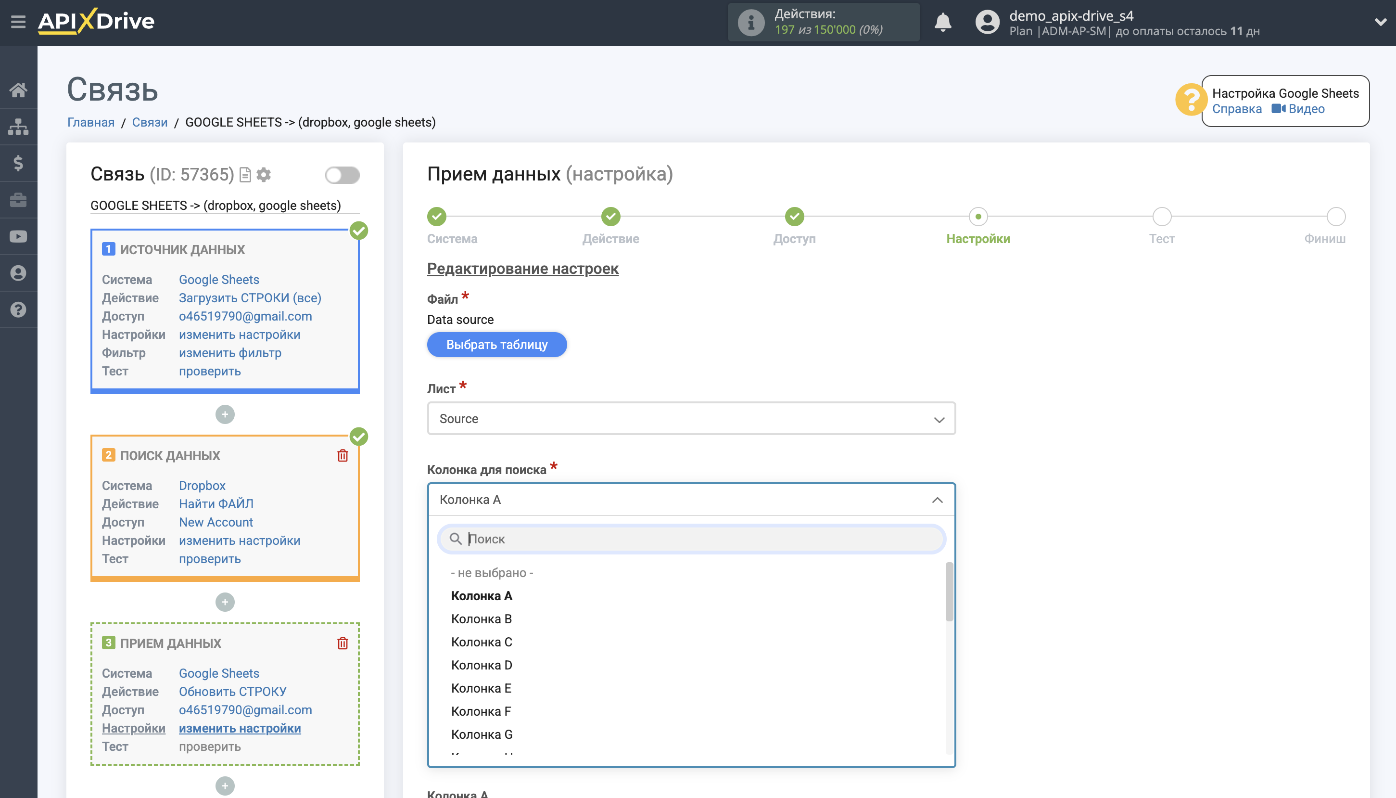Screen dimensions: 1396x798
Task: Enable the connection activation toggle switch
Action: pos(343,174)
